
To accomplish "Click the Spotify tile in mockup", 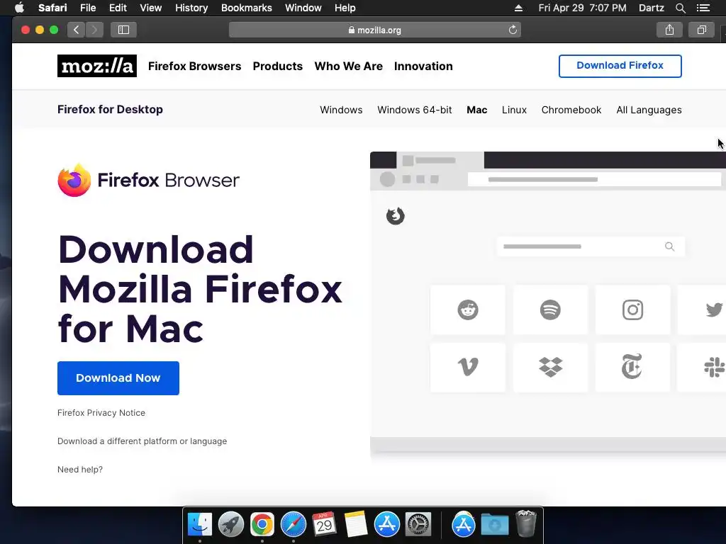I will point(550,310).
